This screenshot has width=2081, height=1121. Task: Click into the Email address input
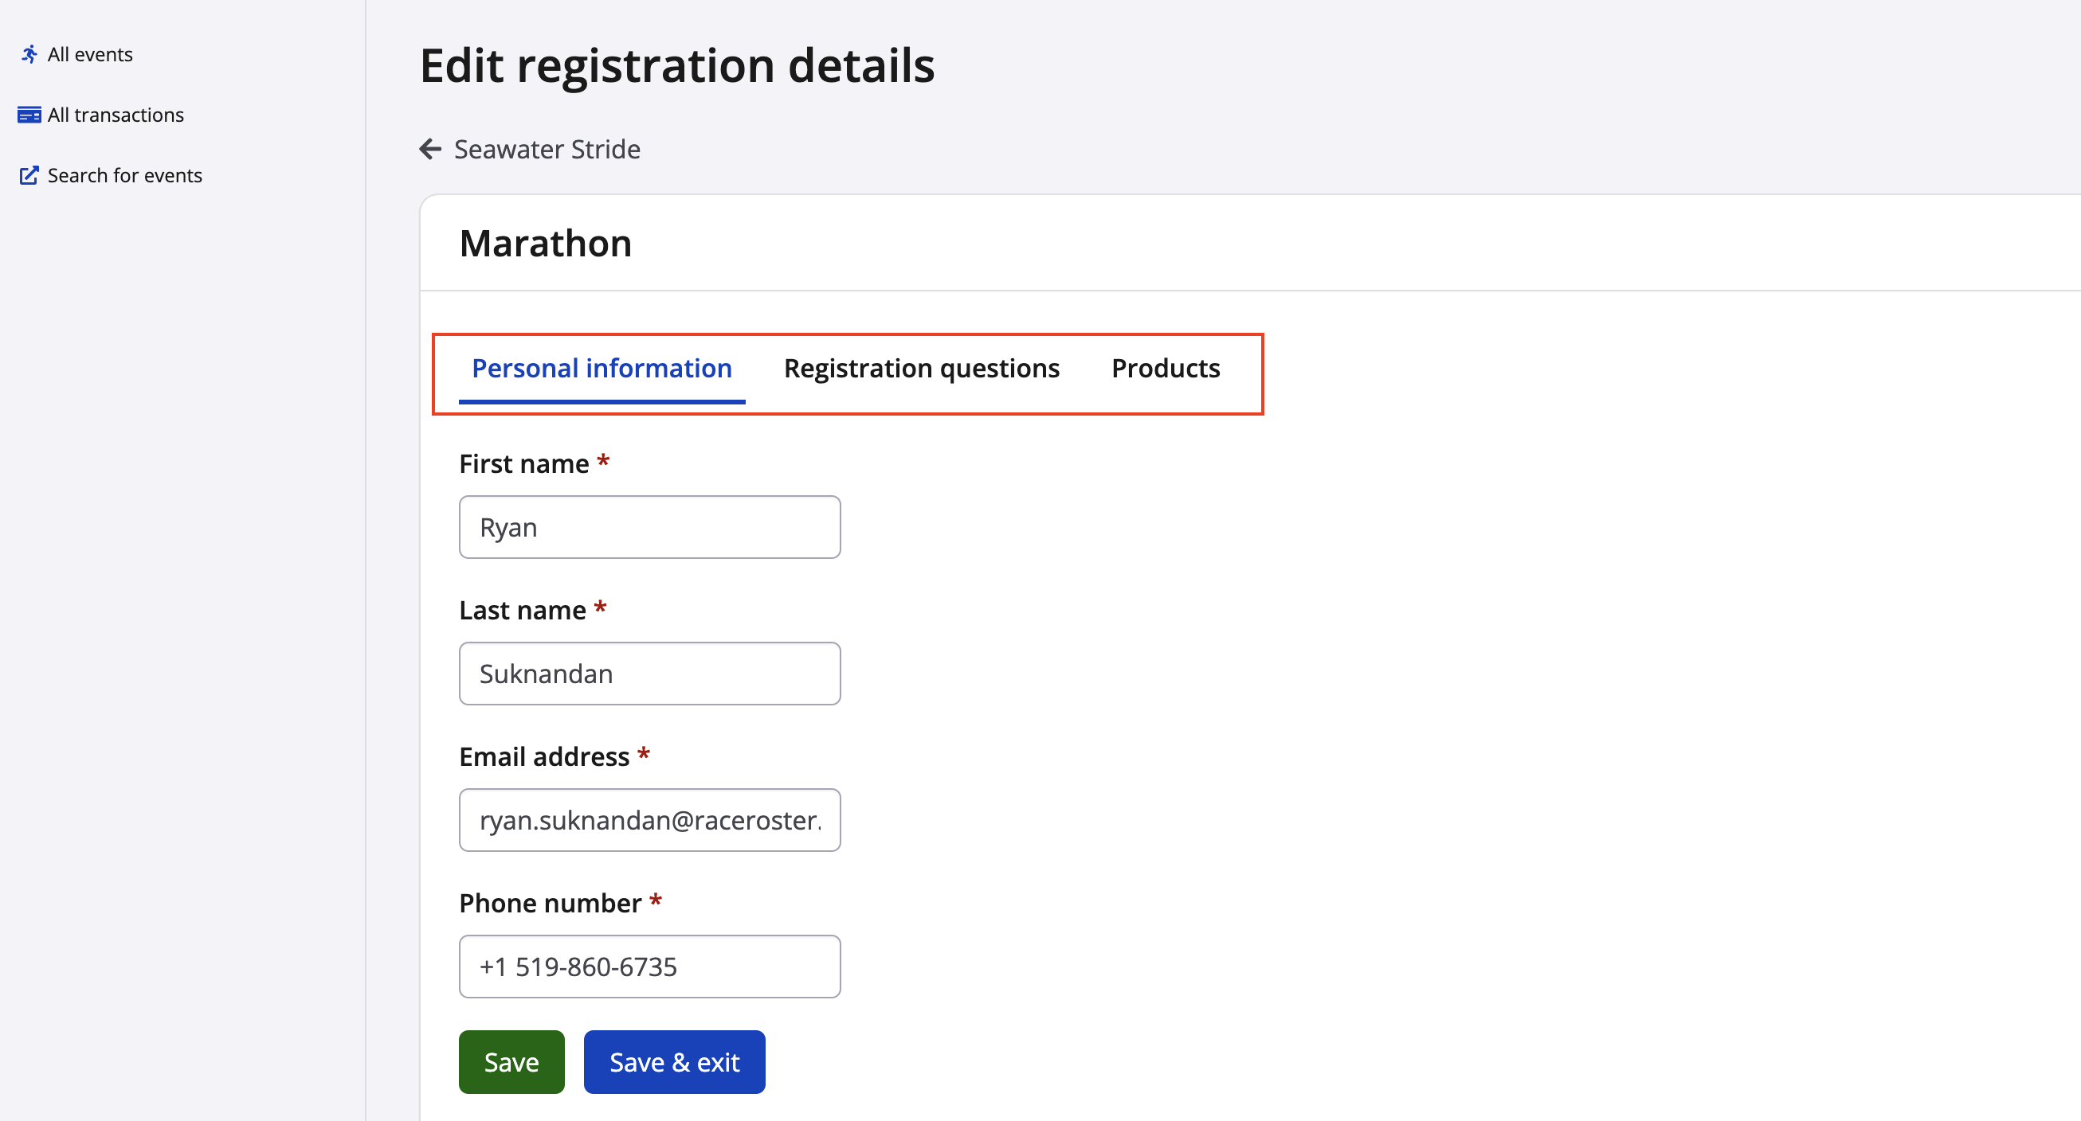coord(649,820)
